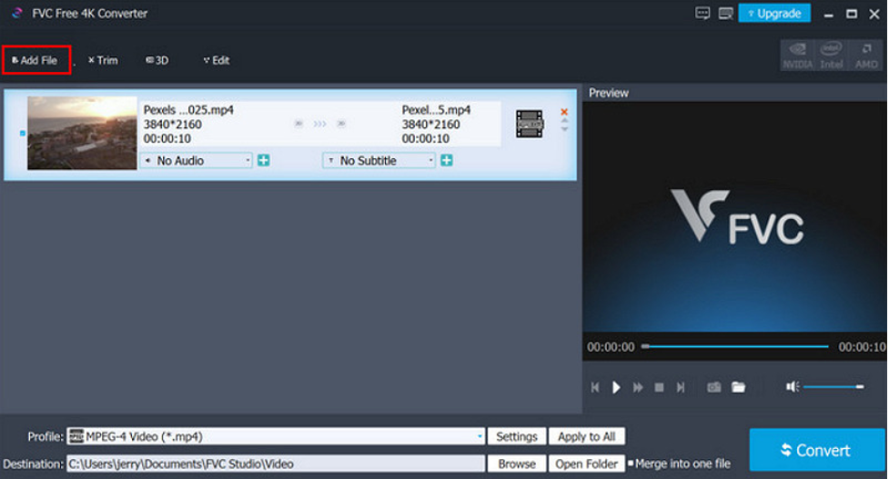Toggle the Merge into one file checkbox
Image resolution: width=889 pixels, height=479 pixels.
tap(631, 464)
